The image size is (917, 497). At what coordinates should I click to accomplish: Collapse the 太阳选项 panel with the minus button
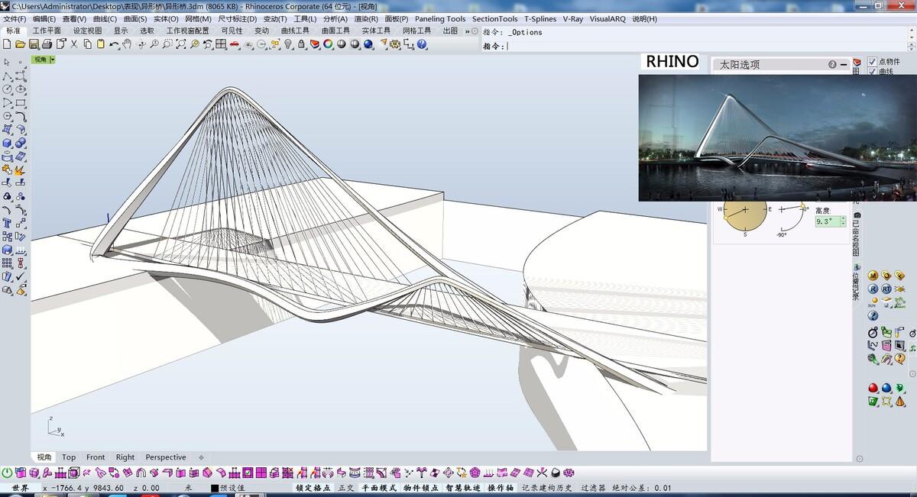pyautogui.click(x=844, y=65)
